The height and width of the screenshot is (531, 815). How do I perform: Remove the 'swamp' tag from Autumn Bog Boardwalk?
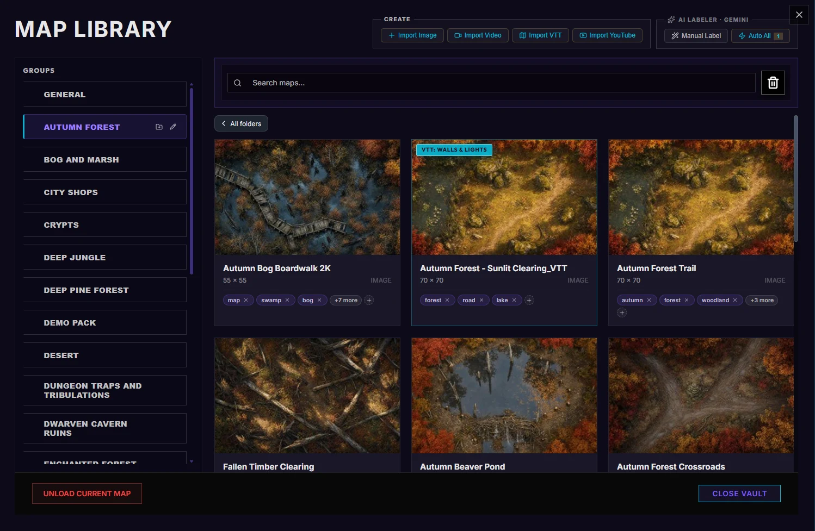point(287,300)
